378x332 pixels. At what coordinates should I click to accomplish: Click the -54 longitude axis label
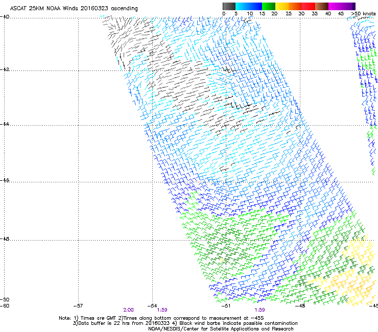[152, 306]
